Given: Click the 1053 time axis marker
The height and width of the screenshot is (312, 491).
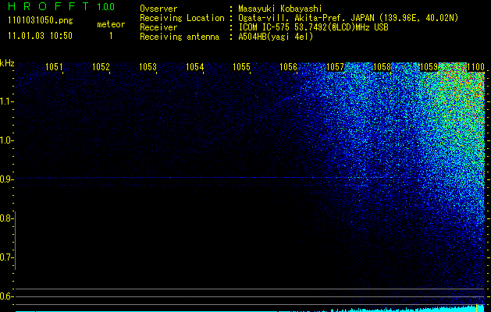Looking at the screenshot, I should 148,67.
